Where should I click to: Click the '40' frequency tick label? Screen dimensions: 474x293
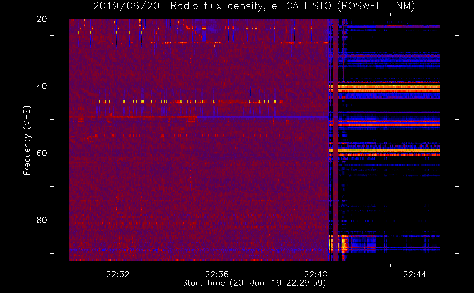click(42, 86)
